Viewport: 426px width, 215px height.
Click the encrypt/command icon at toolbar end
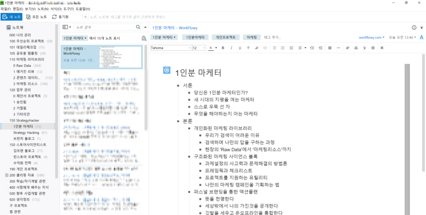click(382, 48)
